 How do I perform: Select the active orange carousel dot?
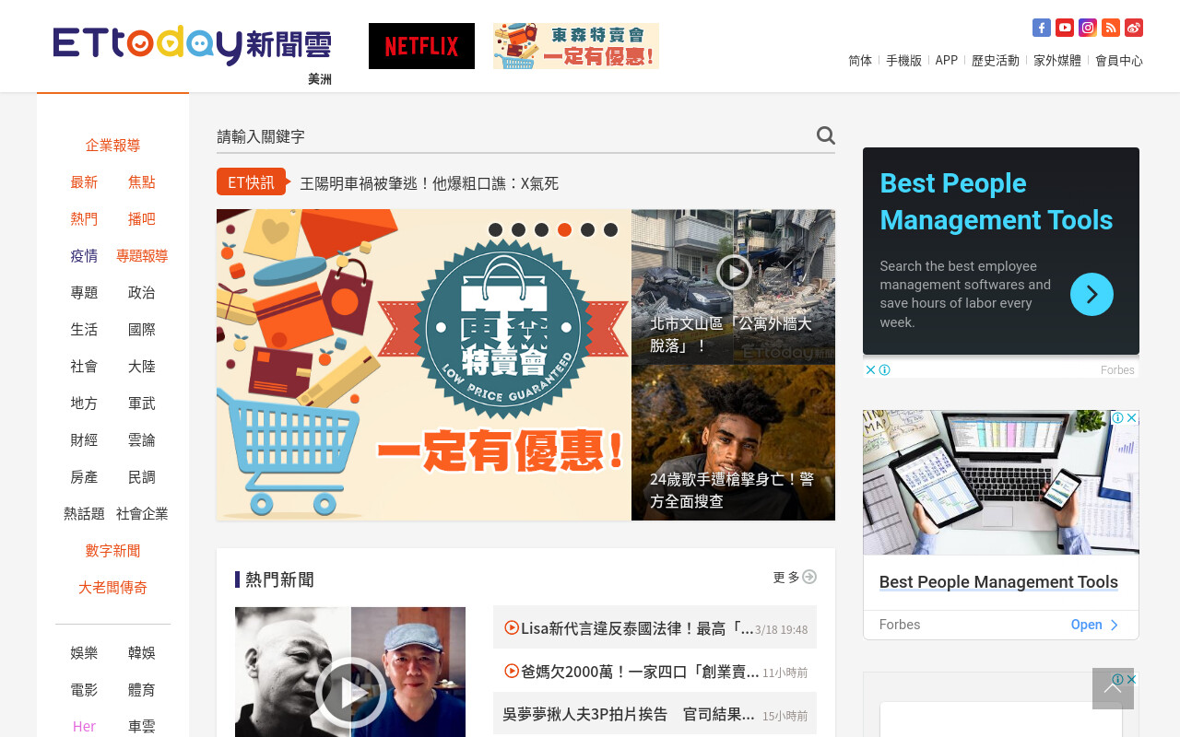[x=564, y=229]
